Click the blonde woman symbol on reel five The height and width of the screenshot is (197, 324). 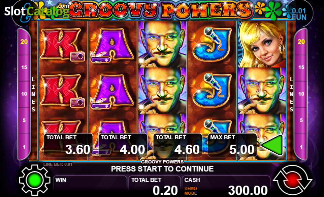point(262,44)
